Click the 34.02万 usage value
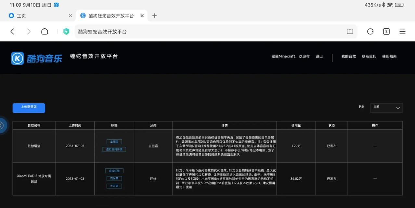Screen dimensions: 415x208 click(296, 179)
